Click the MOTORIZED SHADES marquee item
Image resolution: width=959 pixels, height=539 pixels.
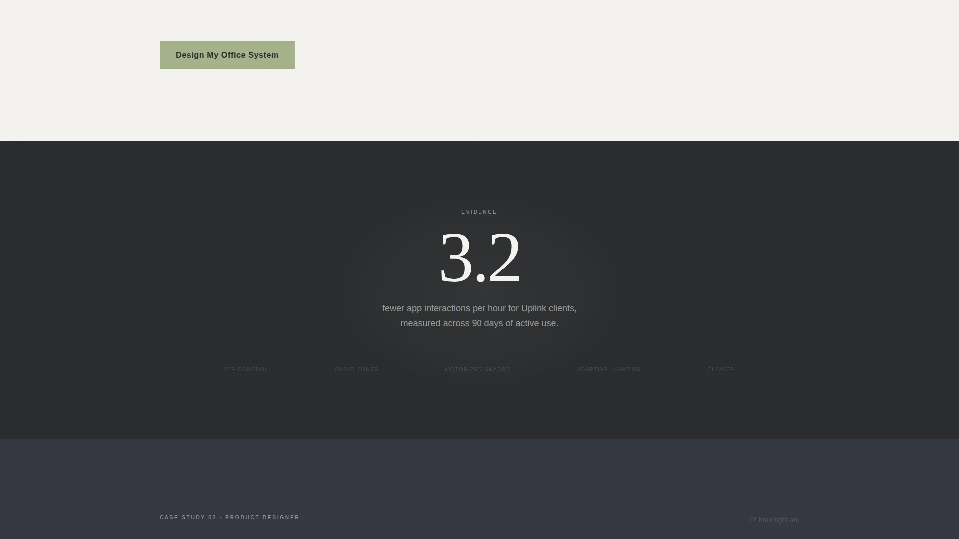point(478,369)
